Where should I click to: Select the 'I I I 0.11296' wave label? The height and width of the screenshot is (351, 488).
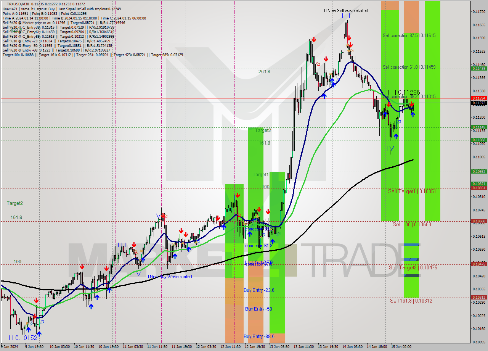point(404,92)
